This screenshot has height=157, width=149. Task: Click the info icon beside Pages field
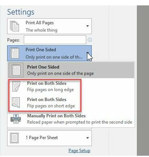click(90, 40)
